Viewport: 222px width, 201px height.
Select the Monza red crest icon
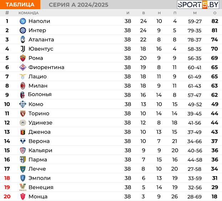[23, 196]
